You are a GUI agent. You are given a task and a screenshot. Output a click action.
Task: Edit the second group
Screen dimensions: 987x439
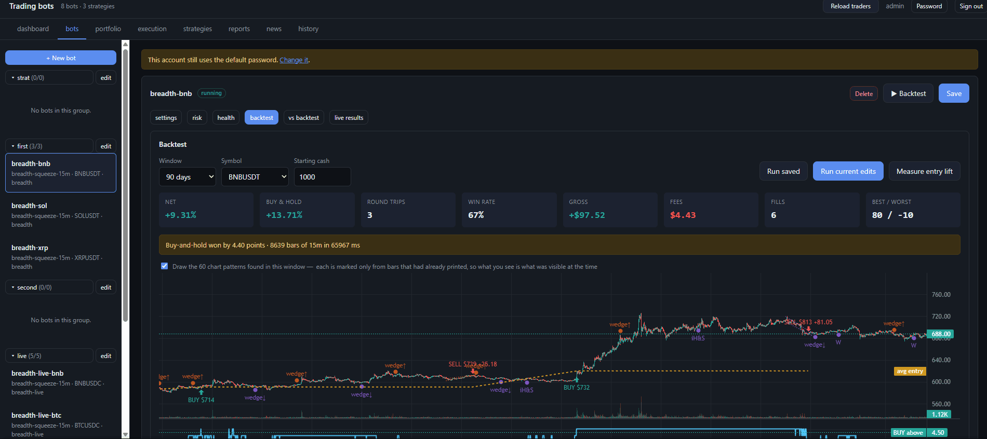[106, 287]
